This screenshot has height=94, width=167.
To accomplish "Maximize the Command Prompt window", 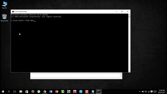I will (122, 11).
